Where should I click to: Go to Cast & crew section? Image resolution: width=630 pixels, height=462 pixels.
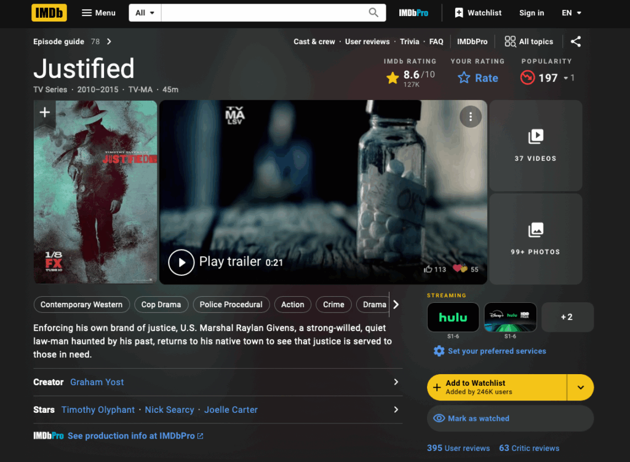pyautogui.click(x=314, y=42)
